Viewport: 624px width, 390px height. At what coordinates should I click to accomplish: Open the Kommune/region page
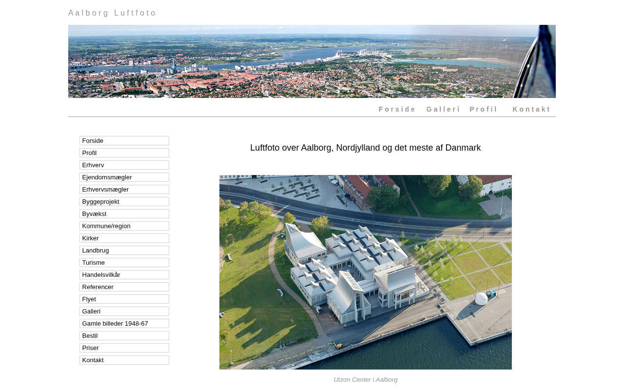click(x=124, y=226)
